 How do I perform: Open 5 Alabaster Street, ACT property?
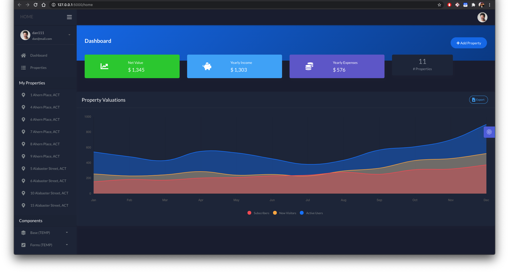[x=48, y=169]
